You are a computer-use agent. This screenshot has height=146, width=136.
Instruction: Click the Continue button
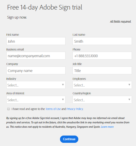(69, 139)
